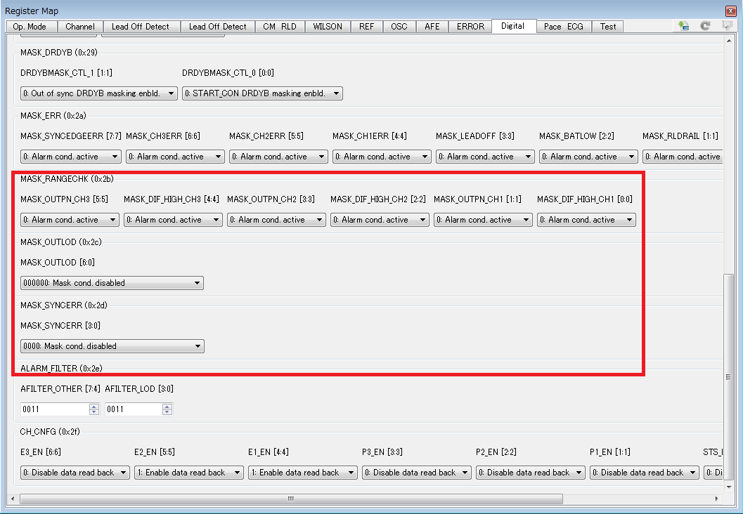This screenshot has height=514, width=743.
Task: Refresh the register map values
Action: tap(704, 25)
